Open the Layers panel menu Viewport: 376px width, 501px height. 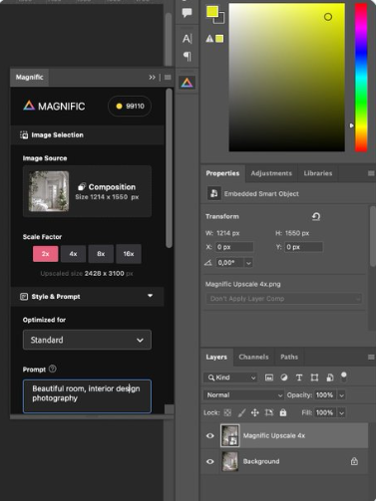pos(371,358)
